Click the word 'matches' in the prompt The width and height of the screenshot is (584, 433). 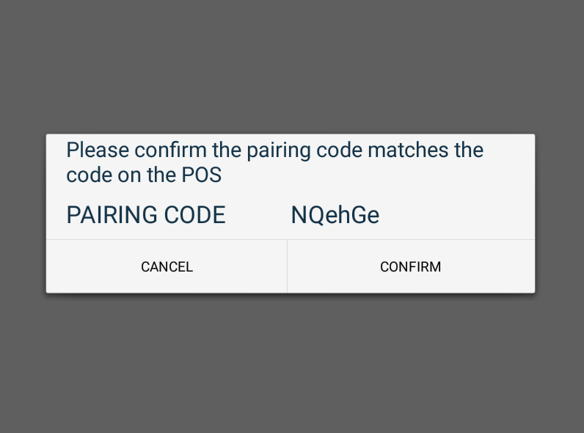pyautogui.click(x=408, y=150)
